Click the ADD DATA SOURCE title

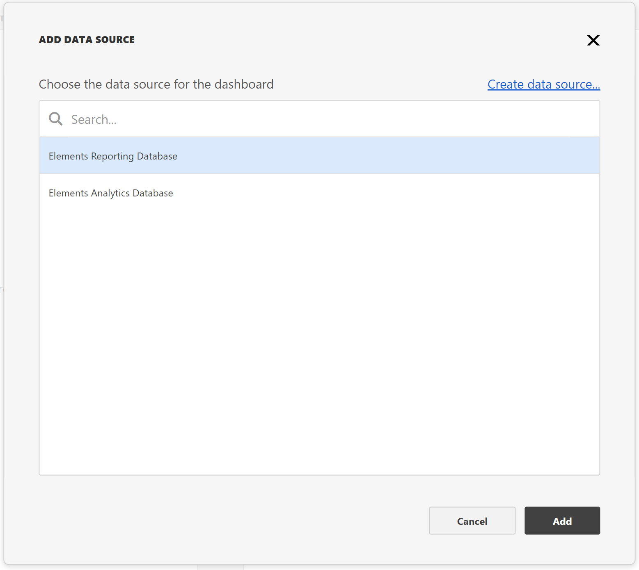pos(87,40)
